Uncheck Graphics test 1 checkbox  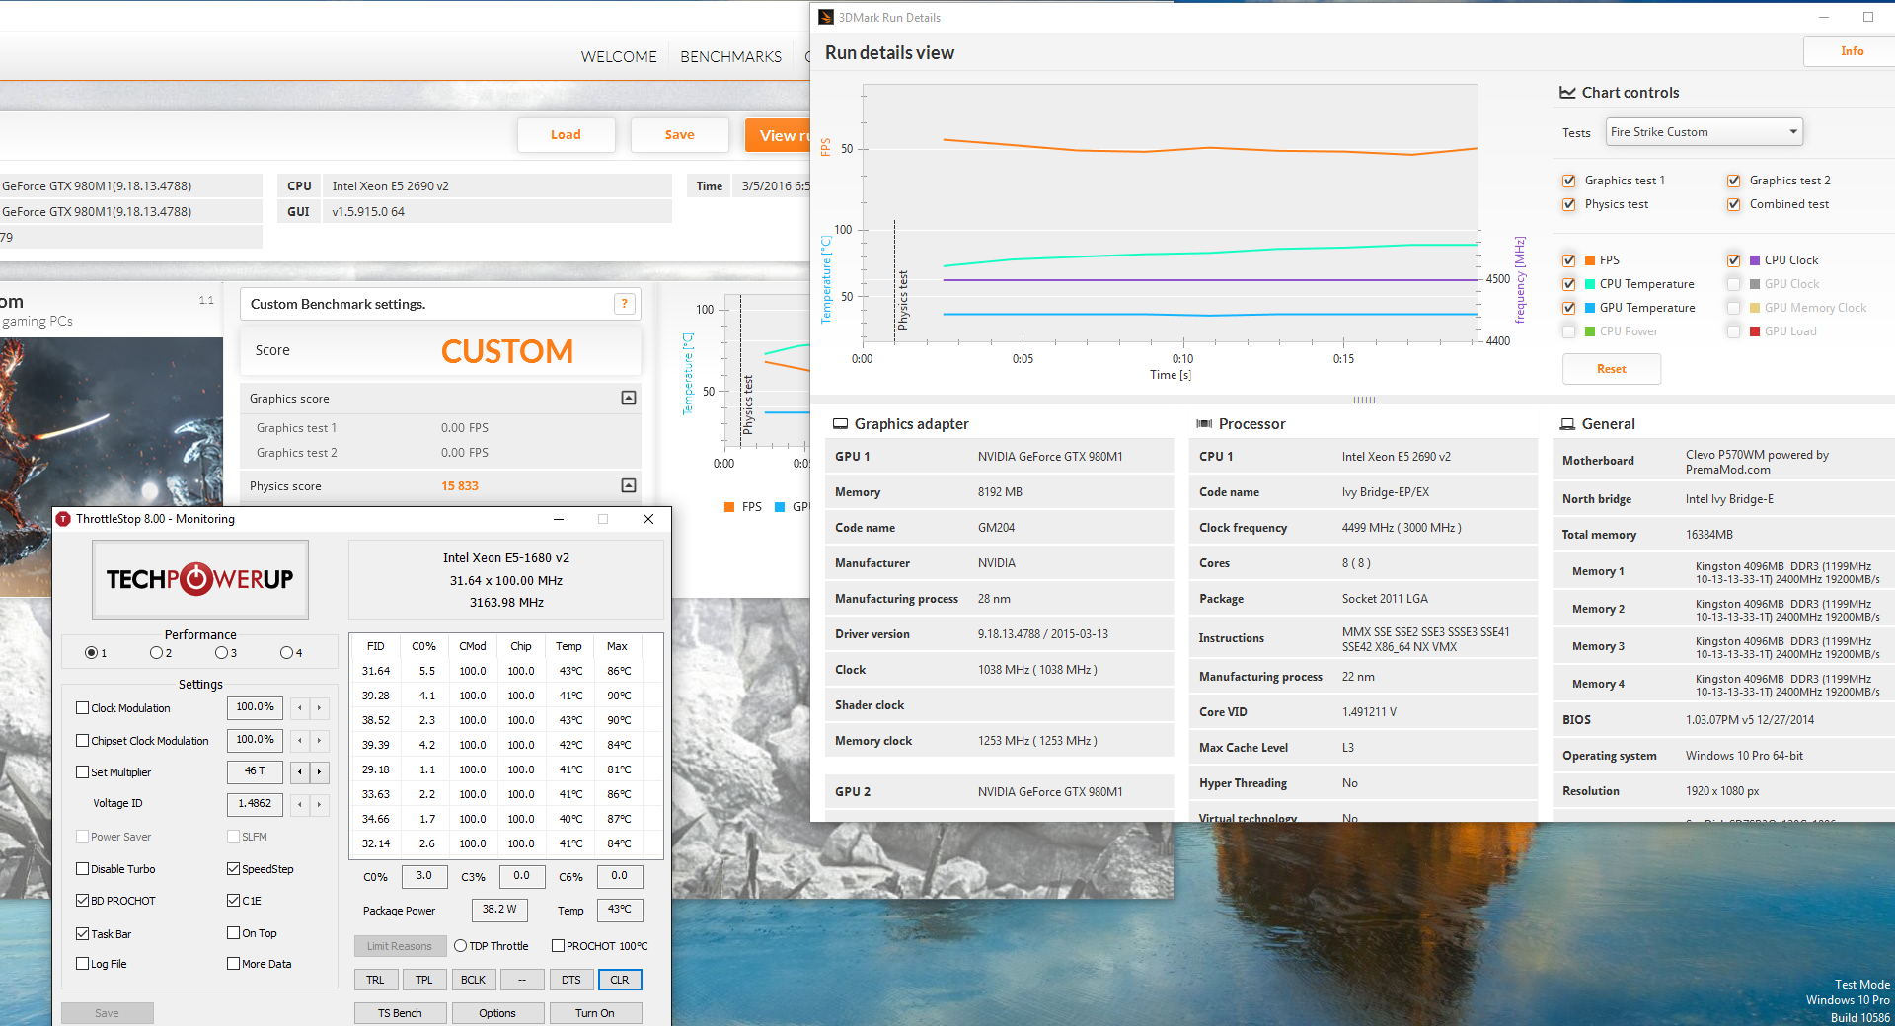[1569, 181]
